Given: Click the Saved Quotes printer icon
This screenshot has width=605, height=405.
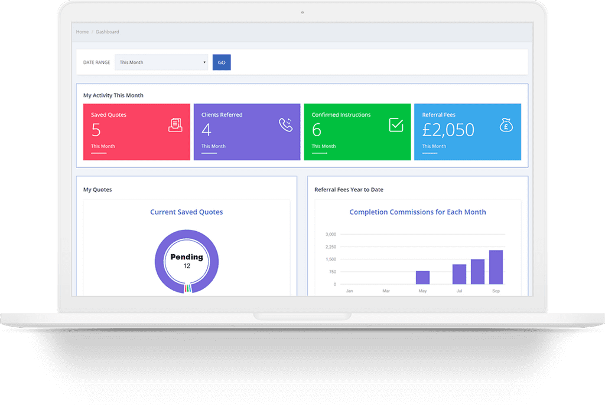Looking at the screenshot, I should (175, 125).
